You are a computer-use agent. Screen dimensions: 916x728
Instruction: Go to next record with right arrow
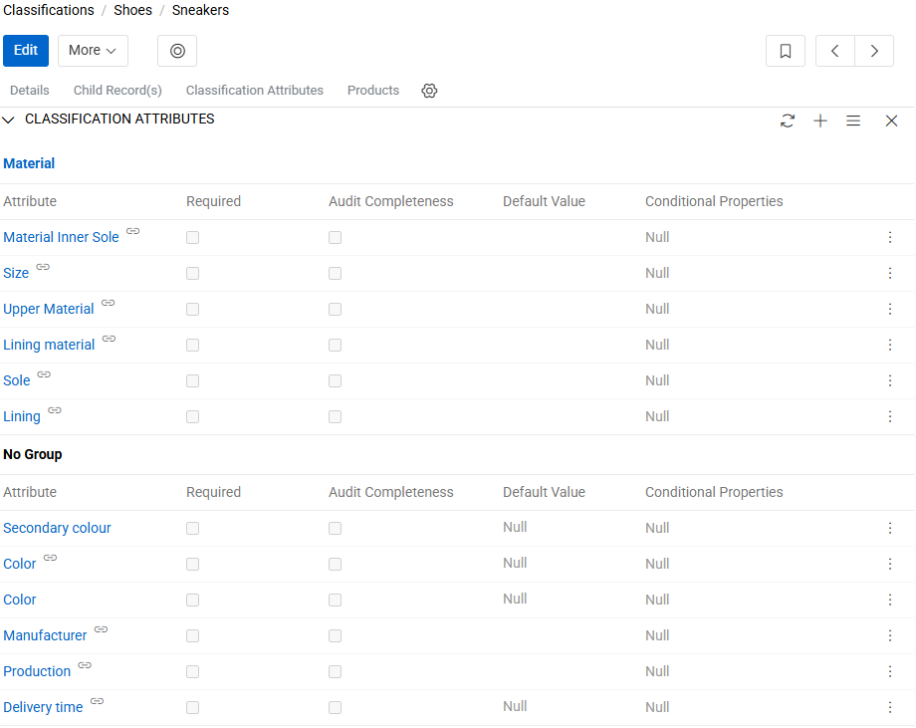874,51
